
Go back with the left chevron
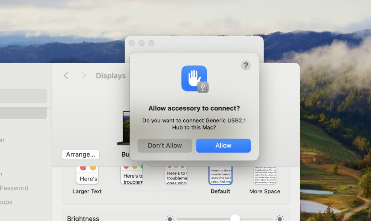point(66,76)
